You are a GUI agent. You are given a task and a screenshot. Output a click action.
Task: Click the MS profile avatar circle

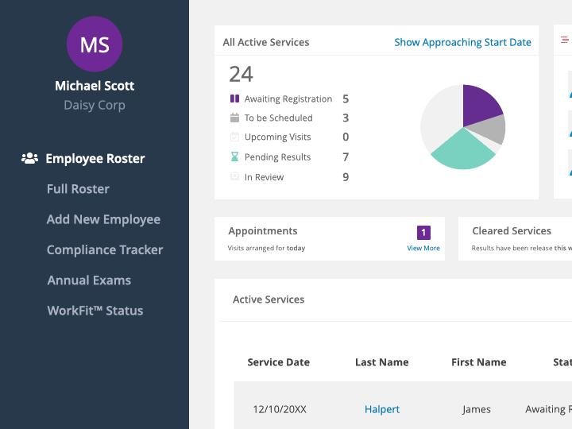tap(95, 44)
